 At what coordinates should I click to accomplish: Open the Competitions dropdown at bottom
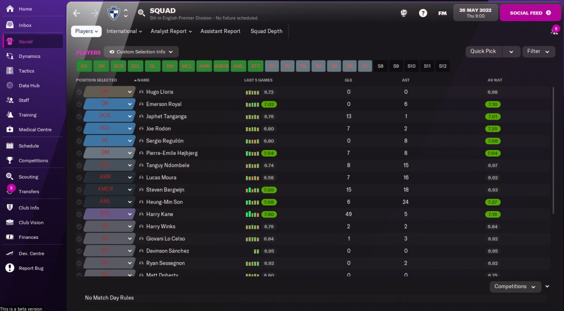pyautogui.click(x=515, y=287)
